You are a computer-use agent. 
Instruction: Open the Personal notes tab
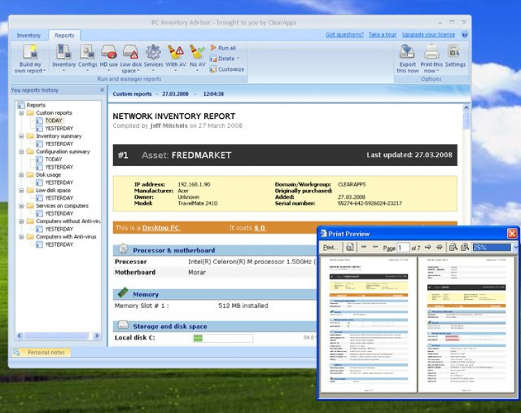(42, 352)
